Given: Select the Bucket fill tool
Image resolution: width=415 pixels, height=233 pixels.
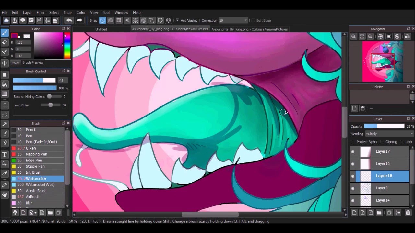Looking at the screenshot, I should 5,84.
